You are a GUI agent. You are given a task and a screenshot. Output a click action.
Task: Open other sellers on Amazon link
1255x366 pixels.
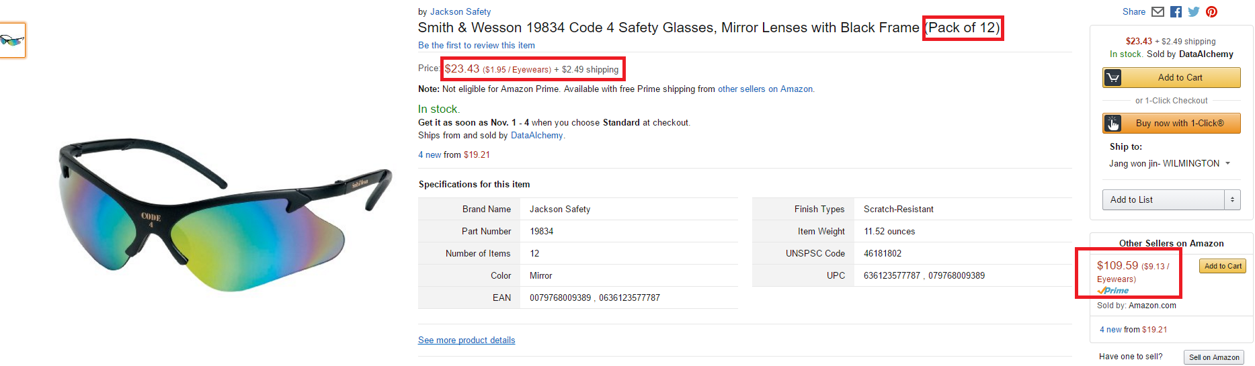point(765,89)
